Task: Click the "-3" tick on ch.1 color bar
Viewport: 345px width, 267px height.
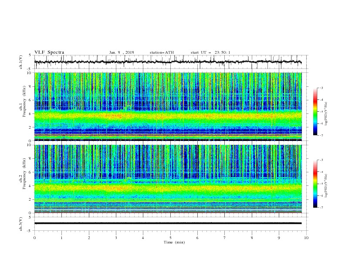Action: [x=321, y=88]
